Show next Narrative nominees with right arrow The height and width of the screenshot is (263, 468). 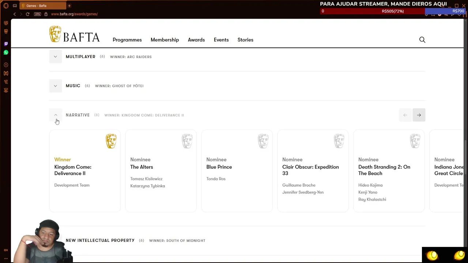419,115
